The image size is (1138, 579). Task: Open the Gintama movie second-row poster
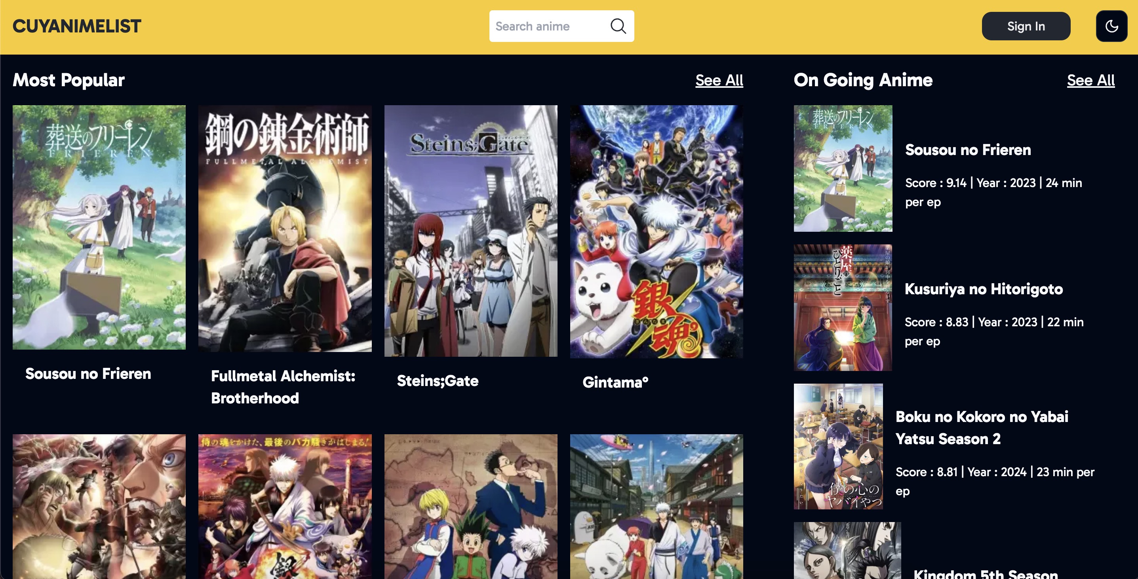click(x=285, y=507)
